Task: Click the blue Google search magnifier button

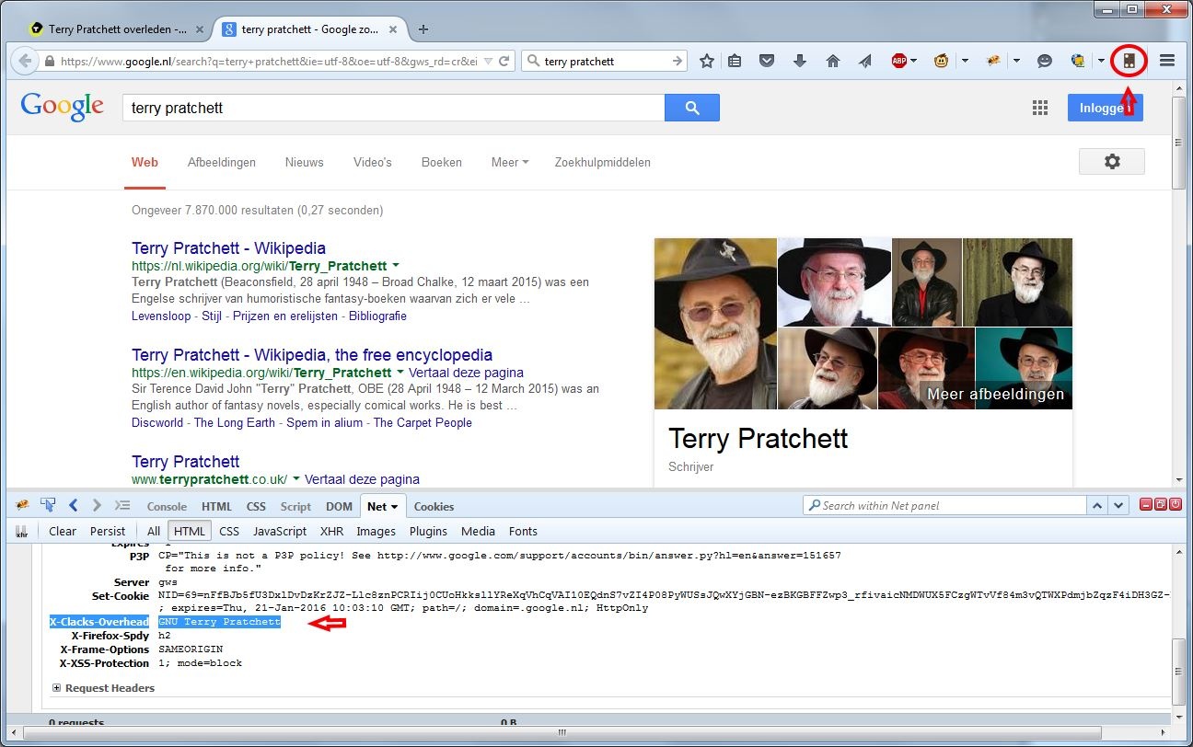Action: tap(691, 108)
